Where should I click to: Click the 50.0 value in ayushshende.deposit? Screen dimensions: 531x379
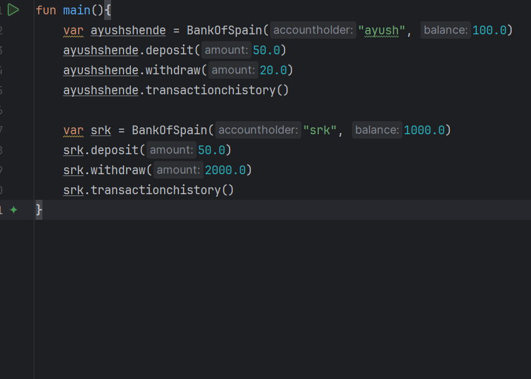(266, 50)
